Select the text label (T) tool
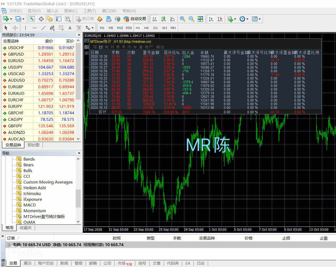 pyautogui.click(x=79, y=28)
